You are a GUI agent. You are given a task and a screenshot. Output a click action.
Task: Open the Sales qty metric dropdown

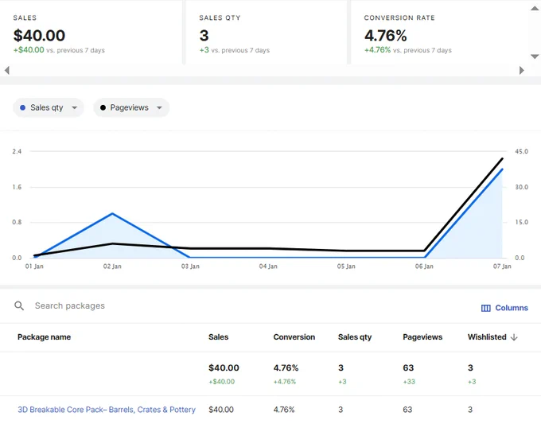click(49, 107)
